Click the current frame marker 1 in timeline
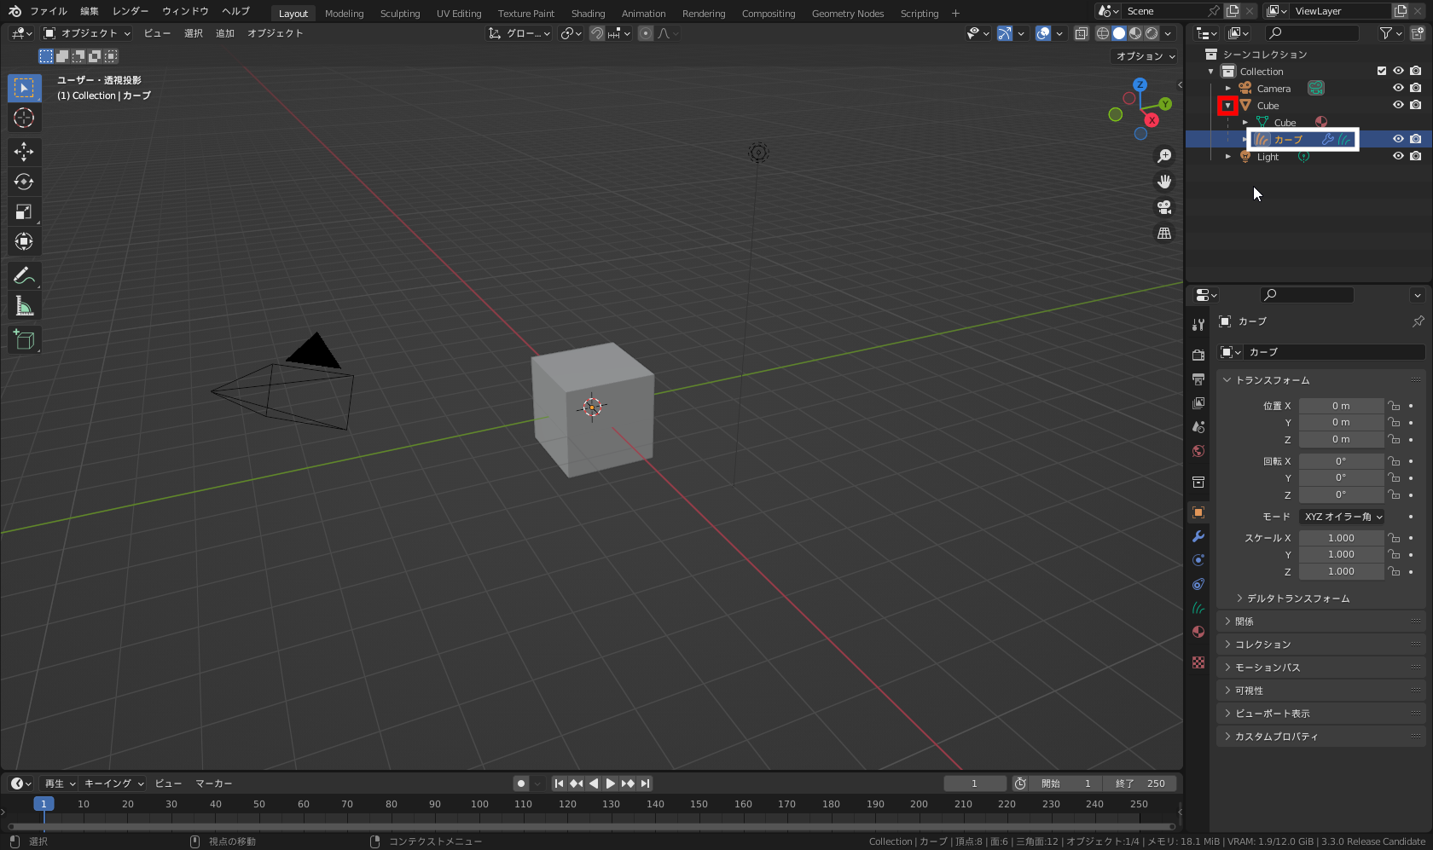This screenshot has width=1433, height=850. tap(44, 804)
